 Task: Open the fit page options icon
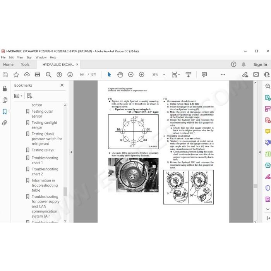[x=175, y=75]
